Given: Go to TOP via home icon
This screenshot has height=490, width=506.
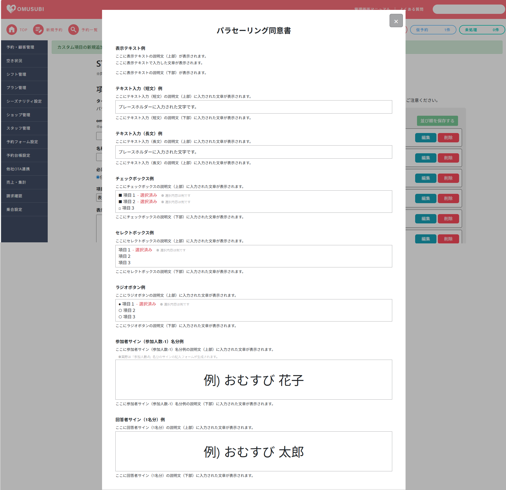Looking at the screenshot, I should coord(12,30).
